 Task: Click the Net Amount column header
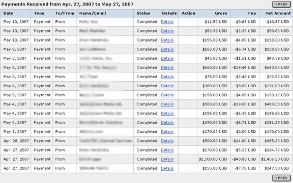pos(278,13)
